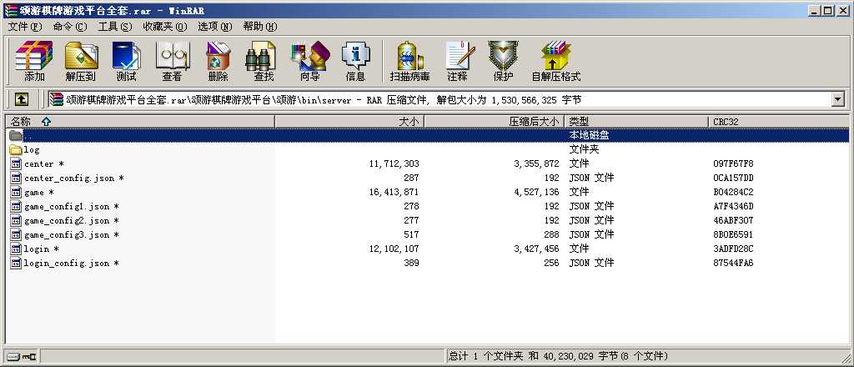Click the game file icon
This screenshot has width=854, height=367.
point(16,192)
